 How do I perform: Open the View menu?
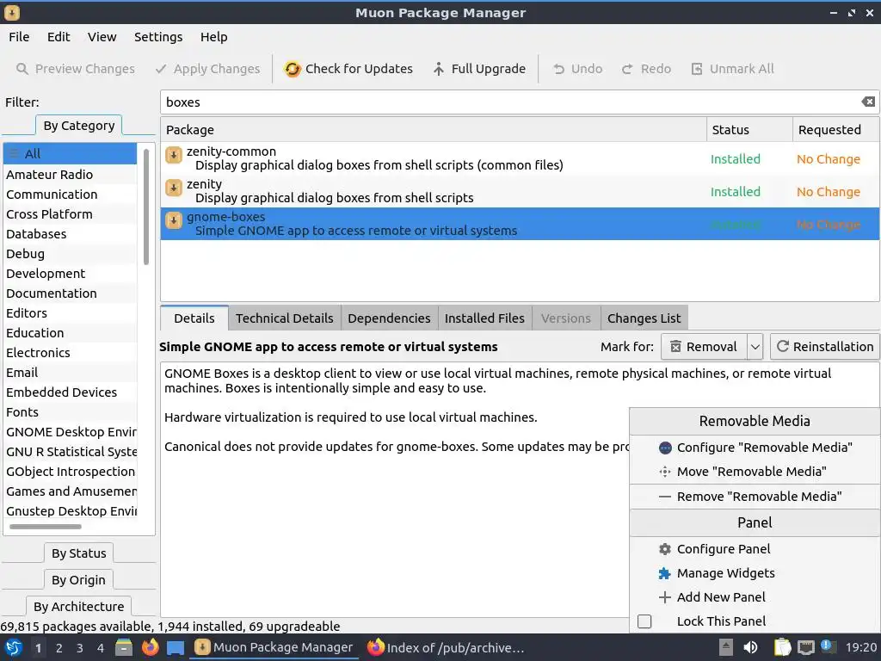click(x=102, y=37)
